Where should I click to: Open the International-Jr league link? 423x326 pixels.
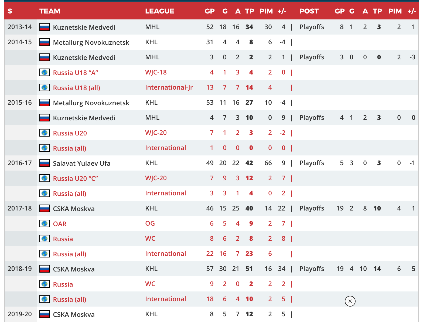click(169, 87)
